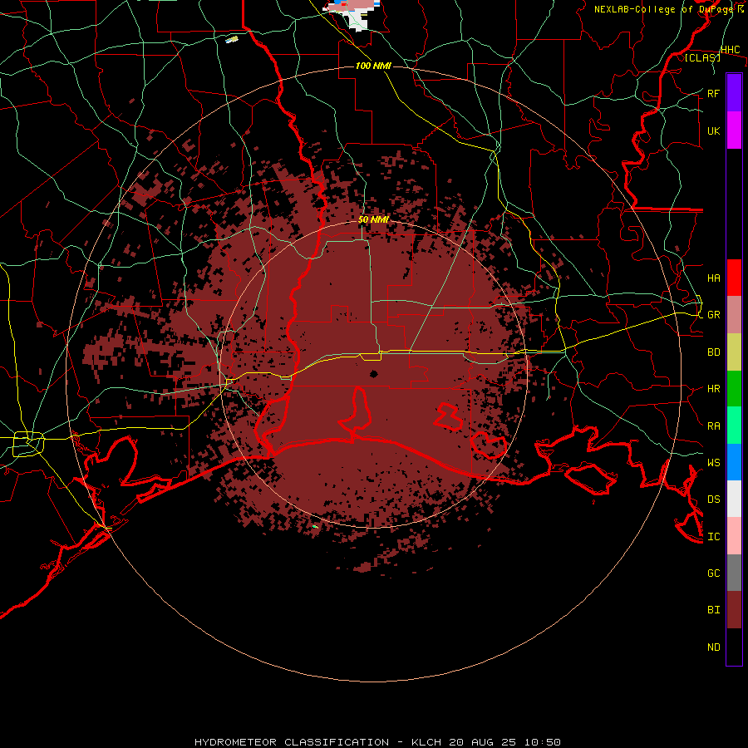Click the yellow city loop outline near left edge

pos(28,444)
